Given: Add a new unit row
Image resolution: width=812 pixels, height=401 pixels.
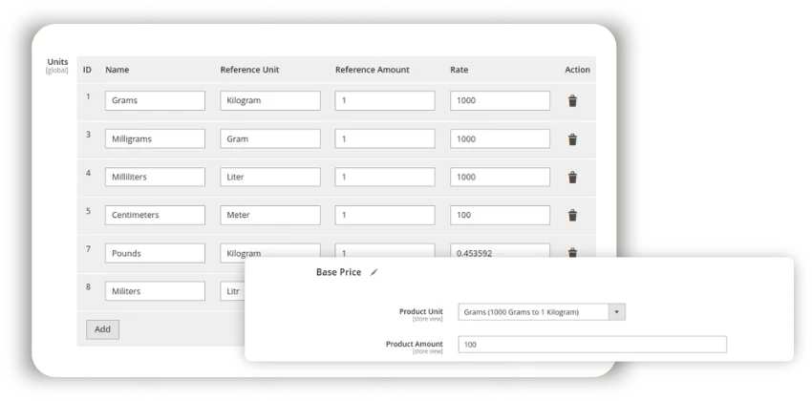Looking at the screenshot, I should pos(102,329).
